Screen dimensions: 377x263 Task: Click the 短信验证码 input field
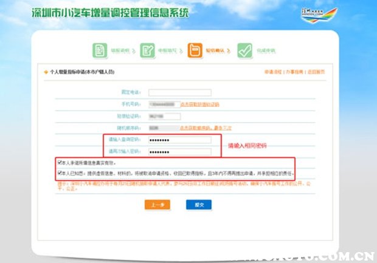coord(161,117)
